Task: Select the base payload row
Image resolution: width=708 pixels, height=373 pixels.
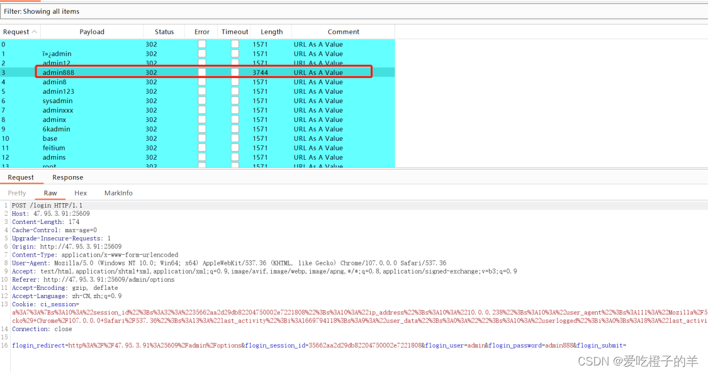Action: (x=198, y=138)
